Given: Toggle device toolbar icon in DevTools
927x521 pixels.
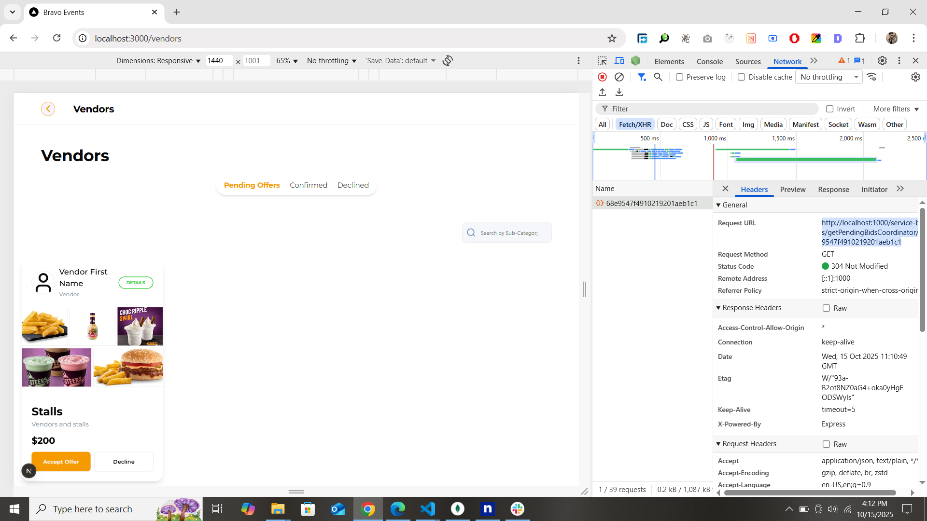Looking at the screenshot, I should coord(619,61).
